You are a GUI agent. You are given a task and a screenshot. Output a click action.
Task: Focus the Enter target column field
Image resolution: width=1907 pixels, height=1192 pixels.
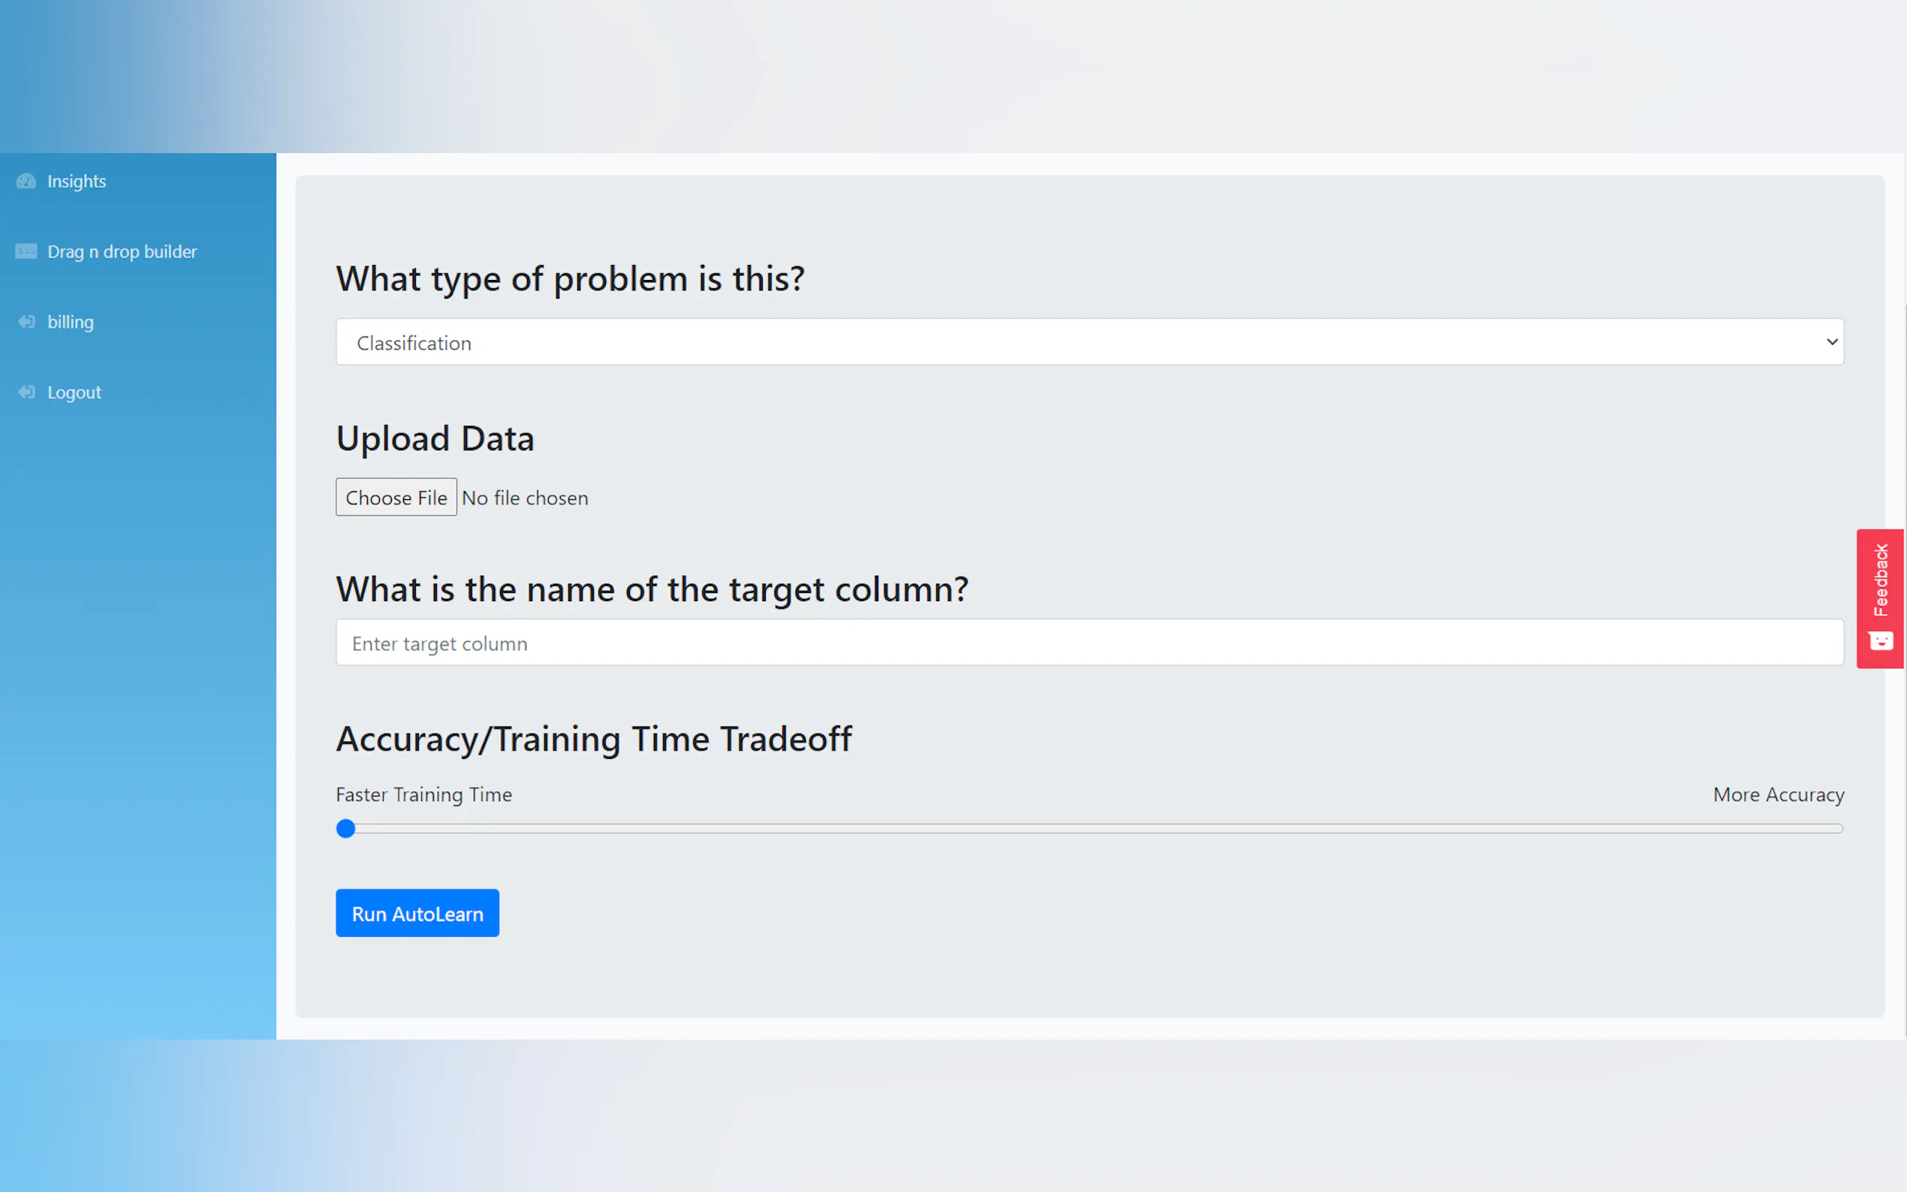[1088, 643]
